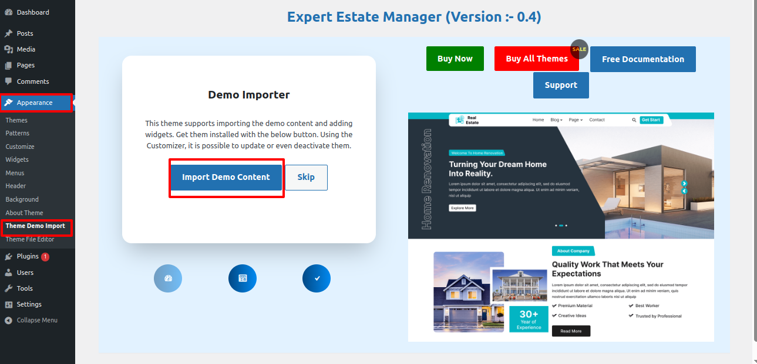Click the Posts pushpin icon

pyautogui.click(x=8, y=33)
